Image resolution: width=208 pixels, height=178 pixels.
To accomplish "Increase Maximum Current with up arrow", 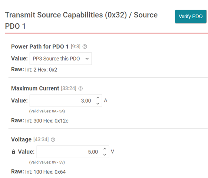I will 98,98.
